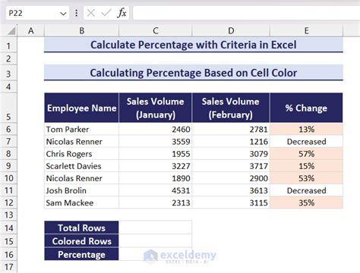Select January value 1890
This screenshot has width=360, height=273.
[156, 178]
